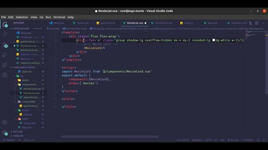Screen dimensions: 268x150
Task: Open the Selection menu
Action: click(22, 17)
